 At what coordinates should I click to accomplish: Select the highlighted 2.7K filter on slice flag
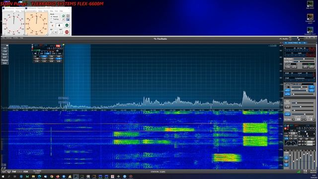tap(59, 59)
